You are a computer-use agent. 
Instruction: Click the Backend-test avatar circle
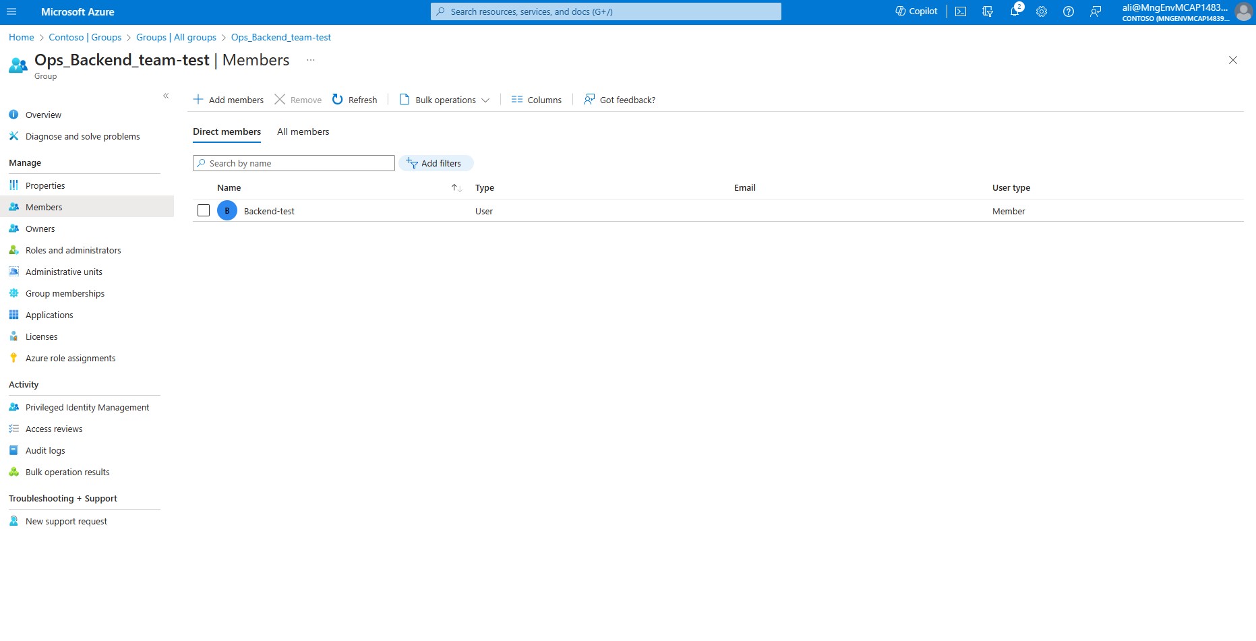[x=227, y=210]
